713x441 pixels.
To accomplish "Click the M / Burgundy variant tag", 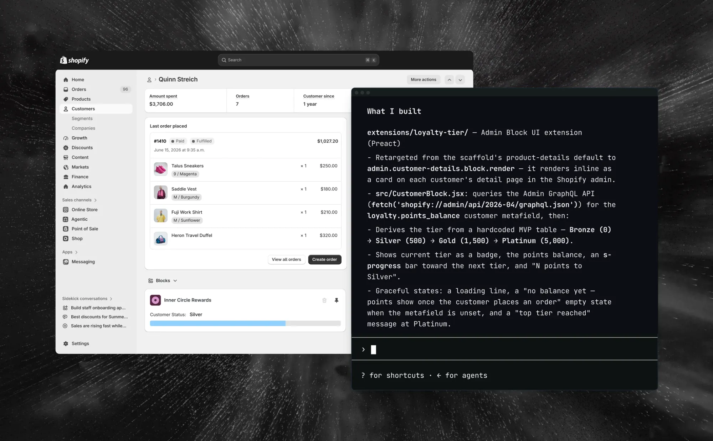I will [x=186, y=197].
